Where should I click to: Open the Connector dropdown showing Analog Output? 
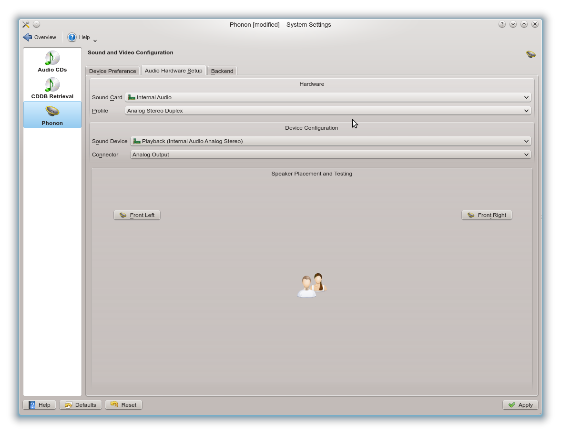click(x=331, y=154)
